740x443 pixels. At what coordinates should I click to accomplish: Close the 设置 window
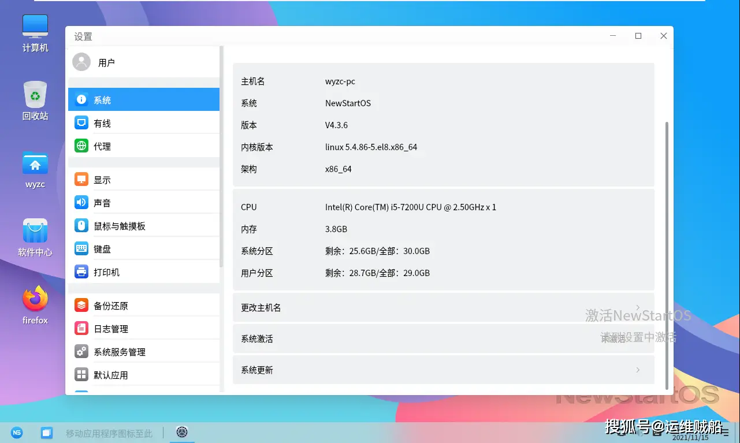664,36
